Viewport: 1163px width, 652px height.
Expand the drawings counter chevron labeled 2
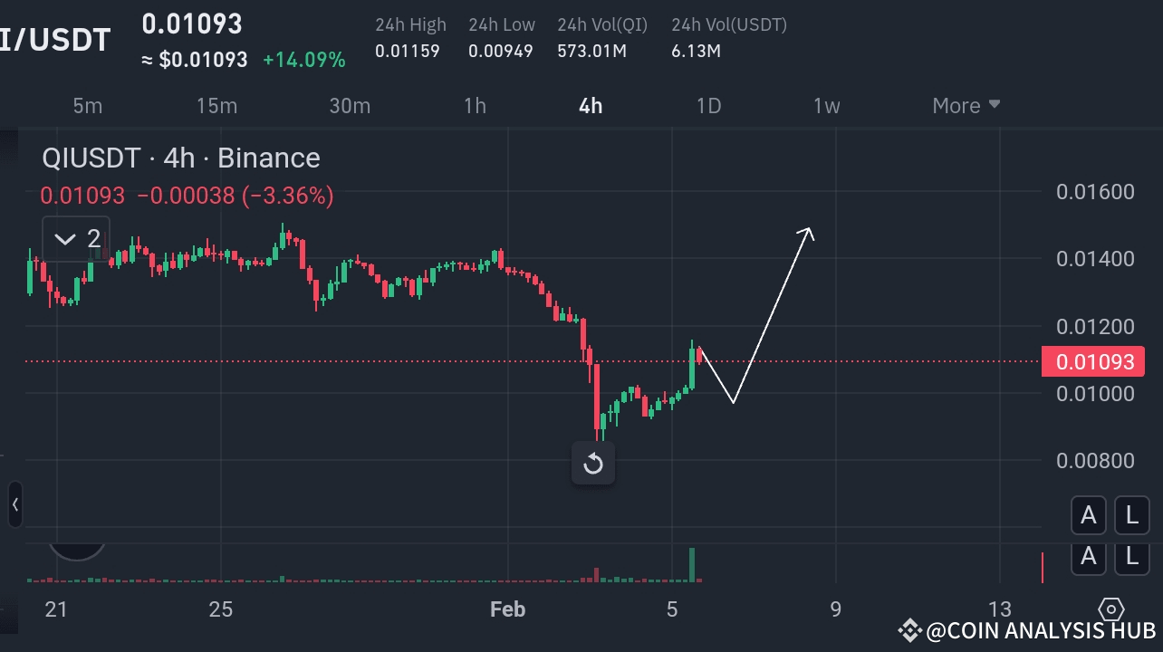(75, 238)
